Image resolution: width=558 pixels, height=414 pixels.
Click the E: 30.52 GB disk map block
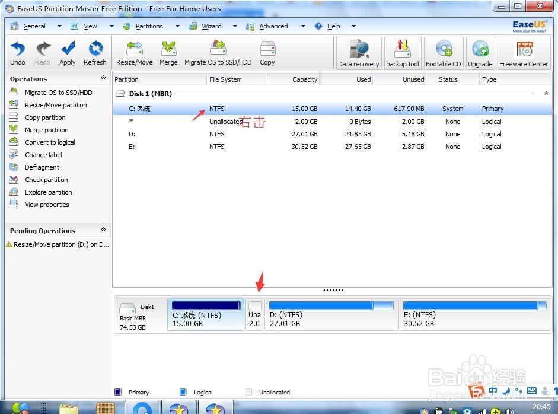pos(475,315)
